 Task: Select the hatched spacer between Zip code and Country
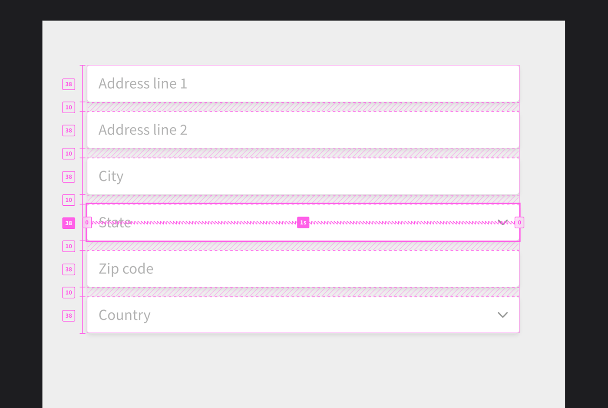click(x=303, y=293)
